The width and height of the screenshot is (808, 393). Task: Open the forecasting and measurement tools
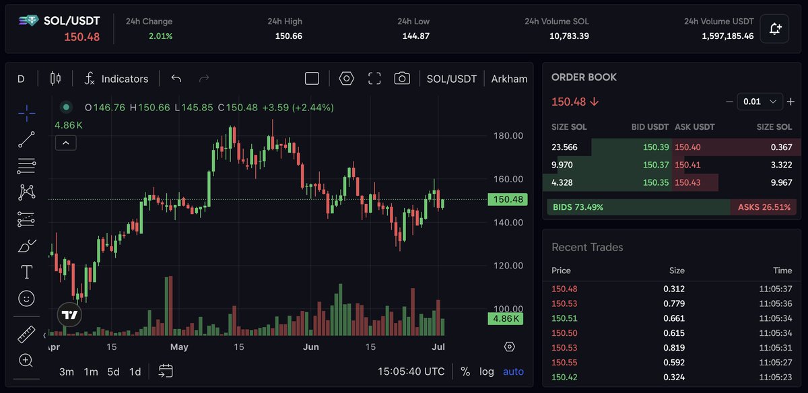coord(26,219)
